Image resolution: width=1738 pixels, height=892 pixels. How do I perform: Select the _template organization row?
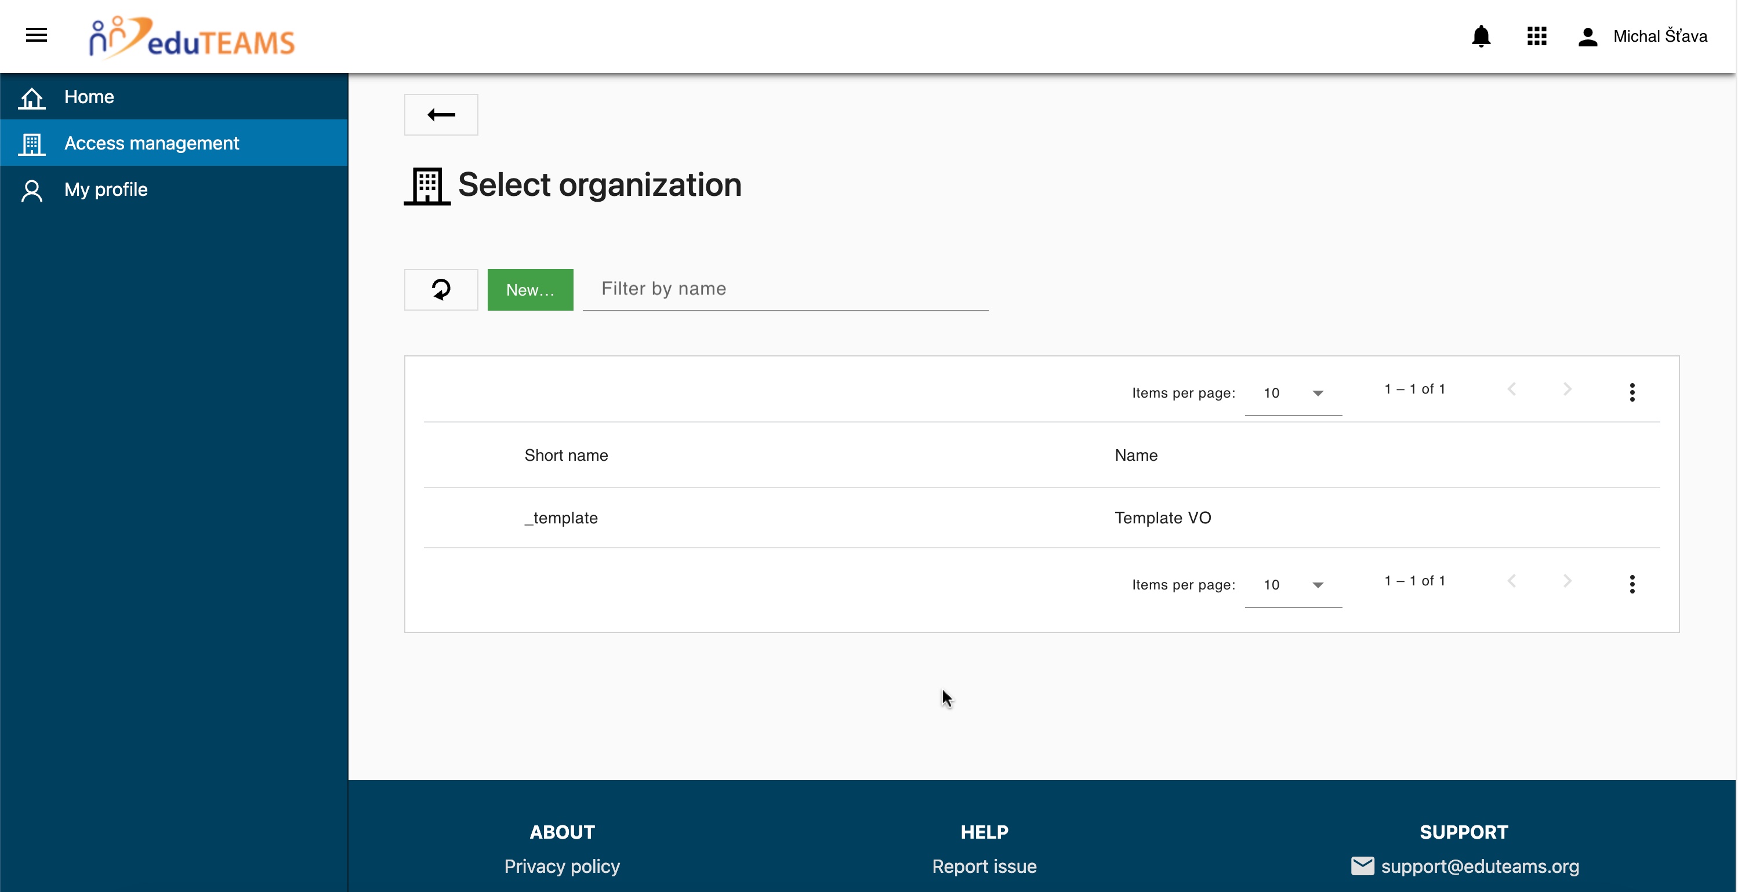1041,518
